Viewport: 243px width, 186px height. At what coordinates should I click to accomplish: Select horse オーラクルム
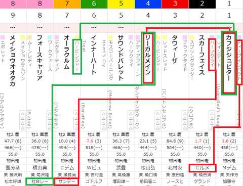[x=67, y=52]
